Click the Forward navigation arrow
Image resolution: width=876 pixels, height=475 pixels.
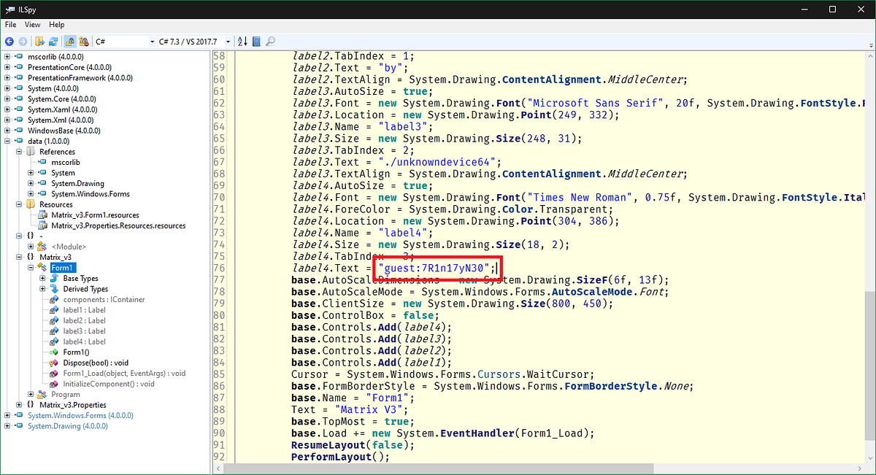(x=23, y=41)
